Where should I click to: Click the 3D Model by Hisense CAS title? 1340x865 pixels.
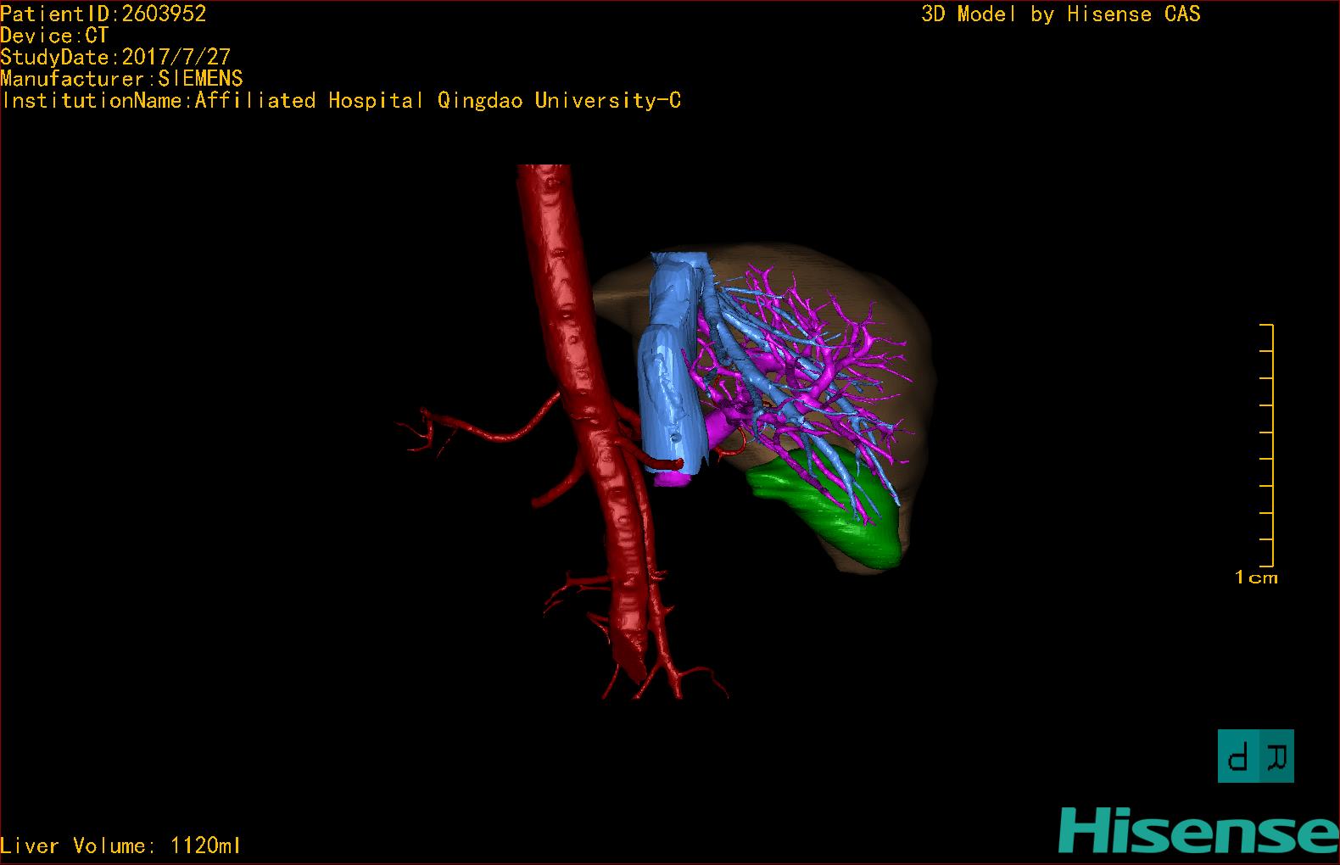[1061, 14]
